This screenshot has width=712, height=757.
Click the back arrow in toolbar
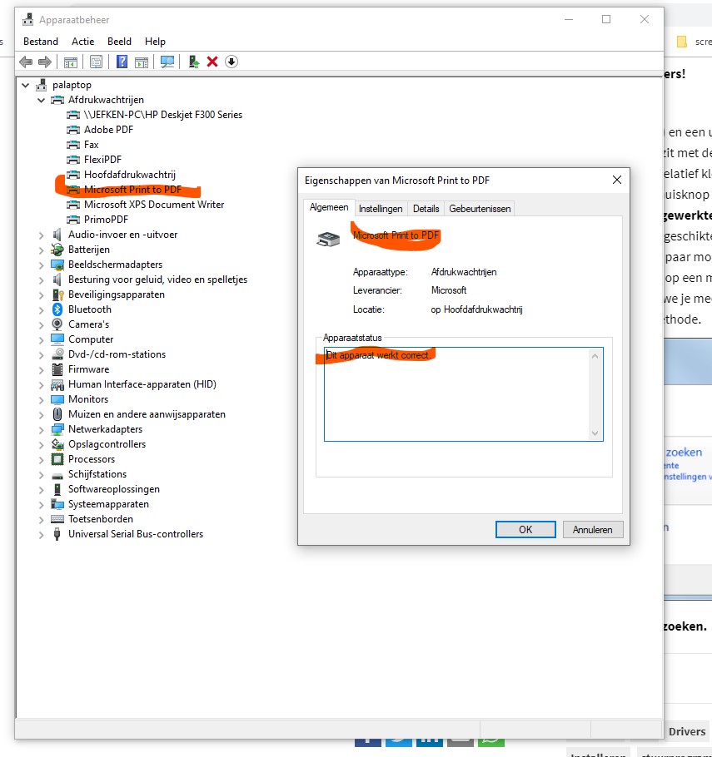tap(26, 62)
